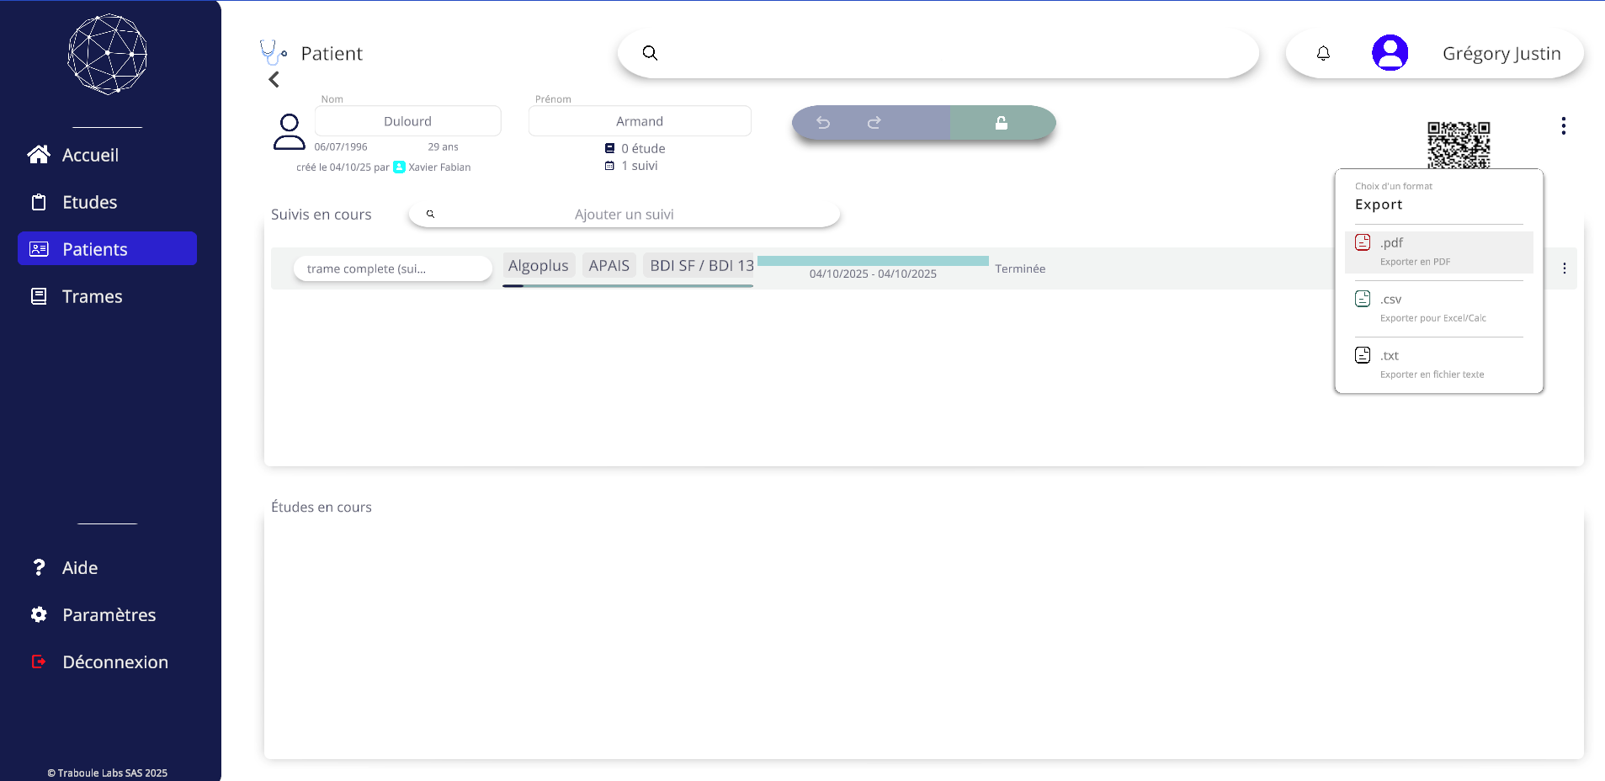
Task: Choose .csv export for Excel/Calc
Action: click(x=1438, y=308)
